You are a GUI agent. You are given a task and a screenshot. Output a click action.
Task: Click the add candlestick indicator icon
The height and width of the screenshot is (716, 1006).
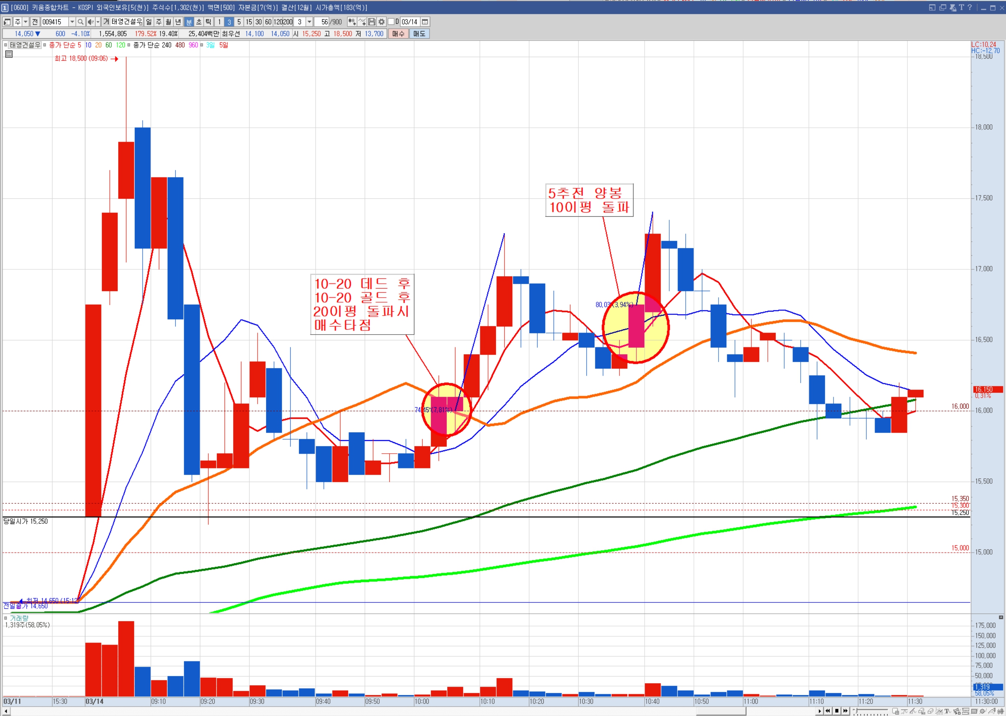pos(352,22)
